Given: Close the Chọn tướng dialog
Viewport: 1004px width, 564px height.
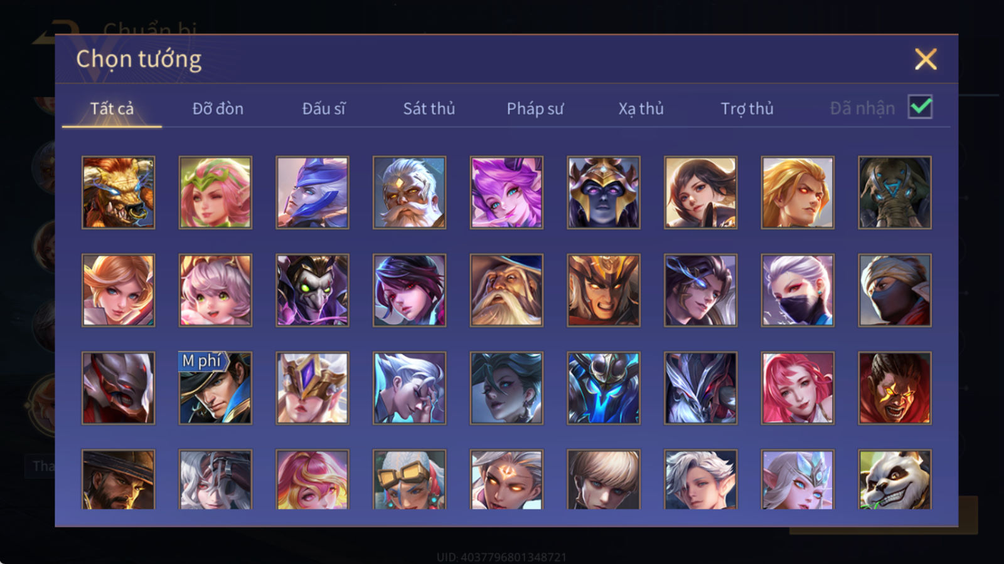Looking at the screenshot, I should click(x=926, y=59).
